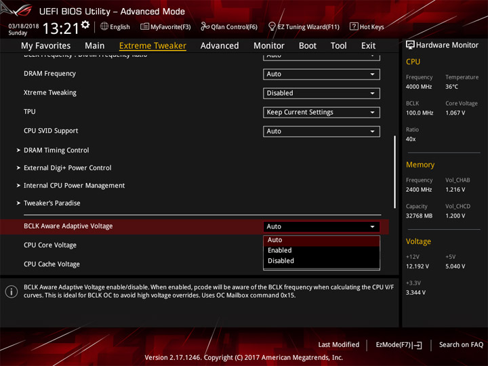Click EzMode(F7) button
Screen dimensions: 488x366
pyautogui.click(x=399, y=344)
